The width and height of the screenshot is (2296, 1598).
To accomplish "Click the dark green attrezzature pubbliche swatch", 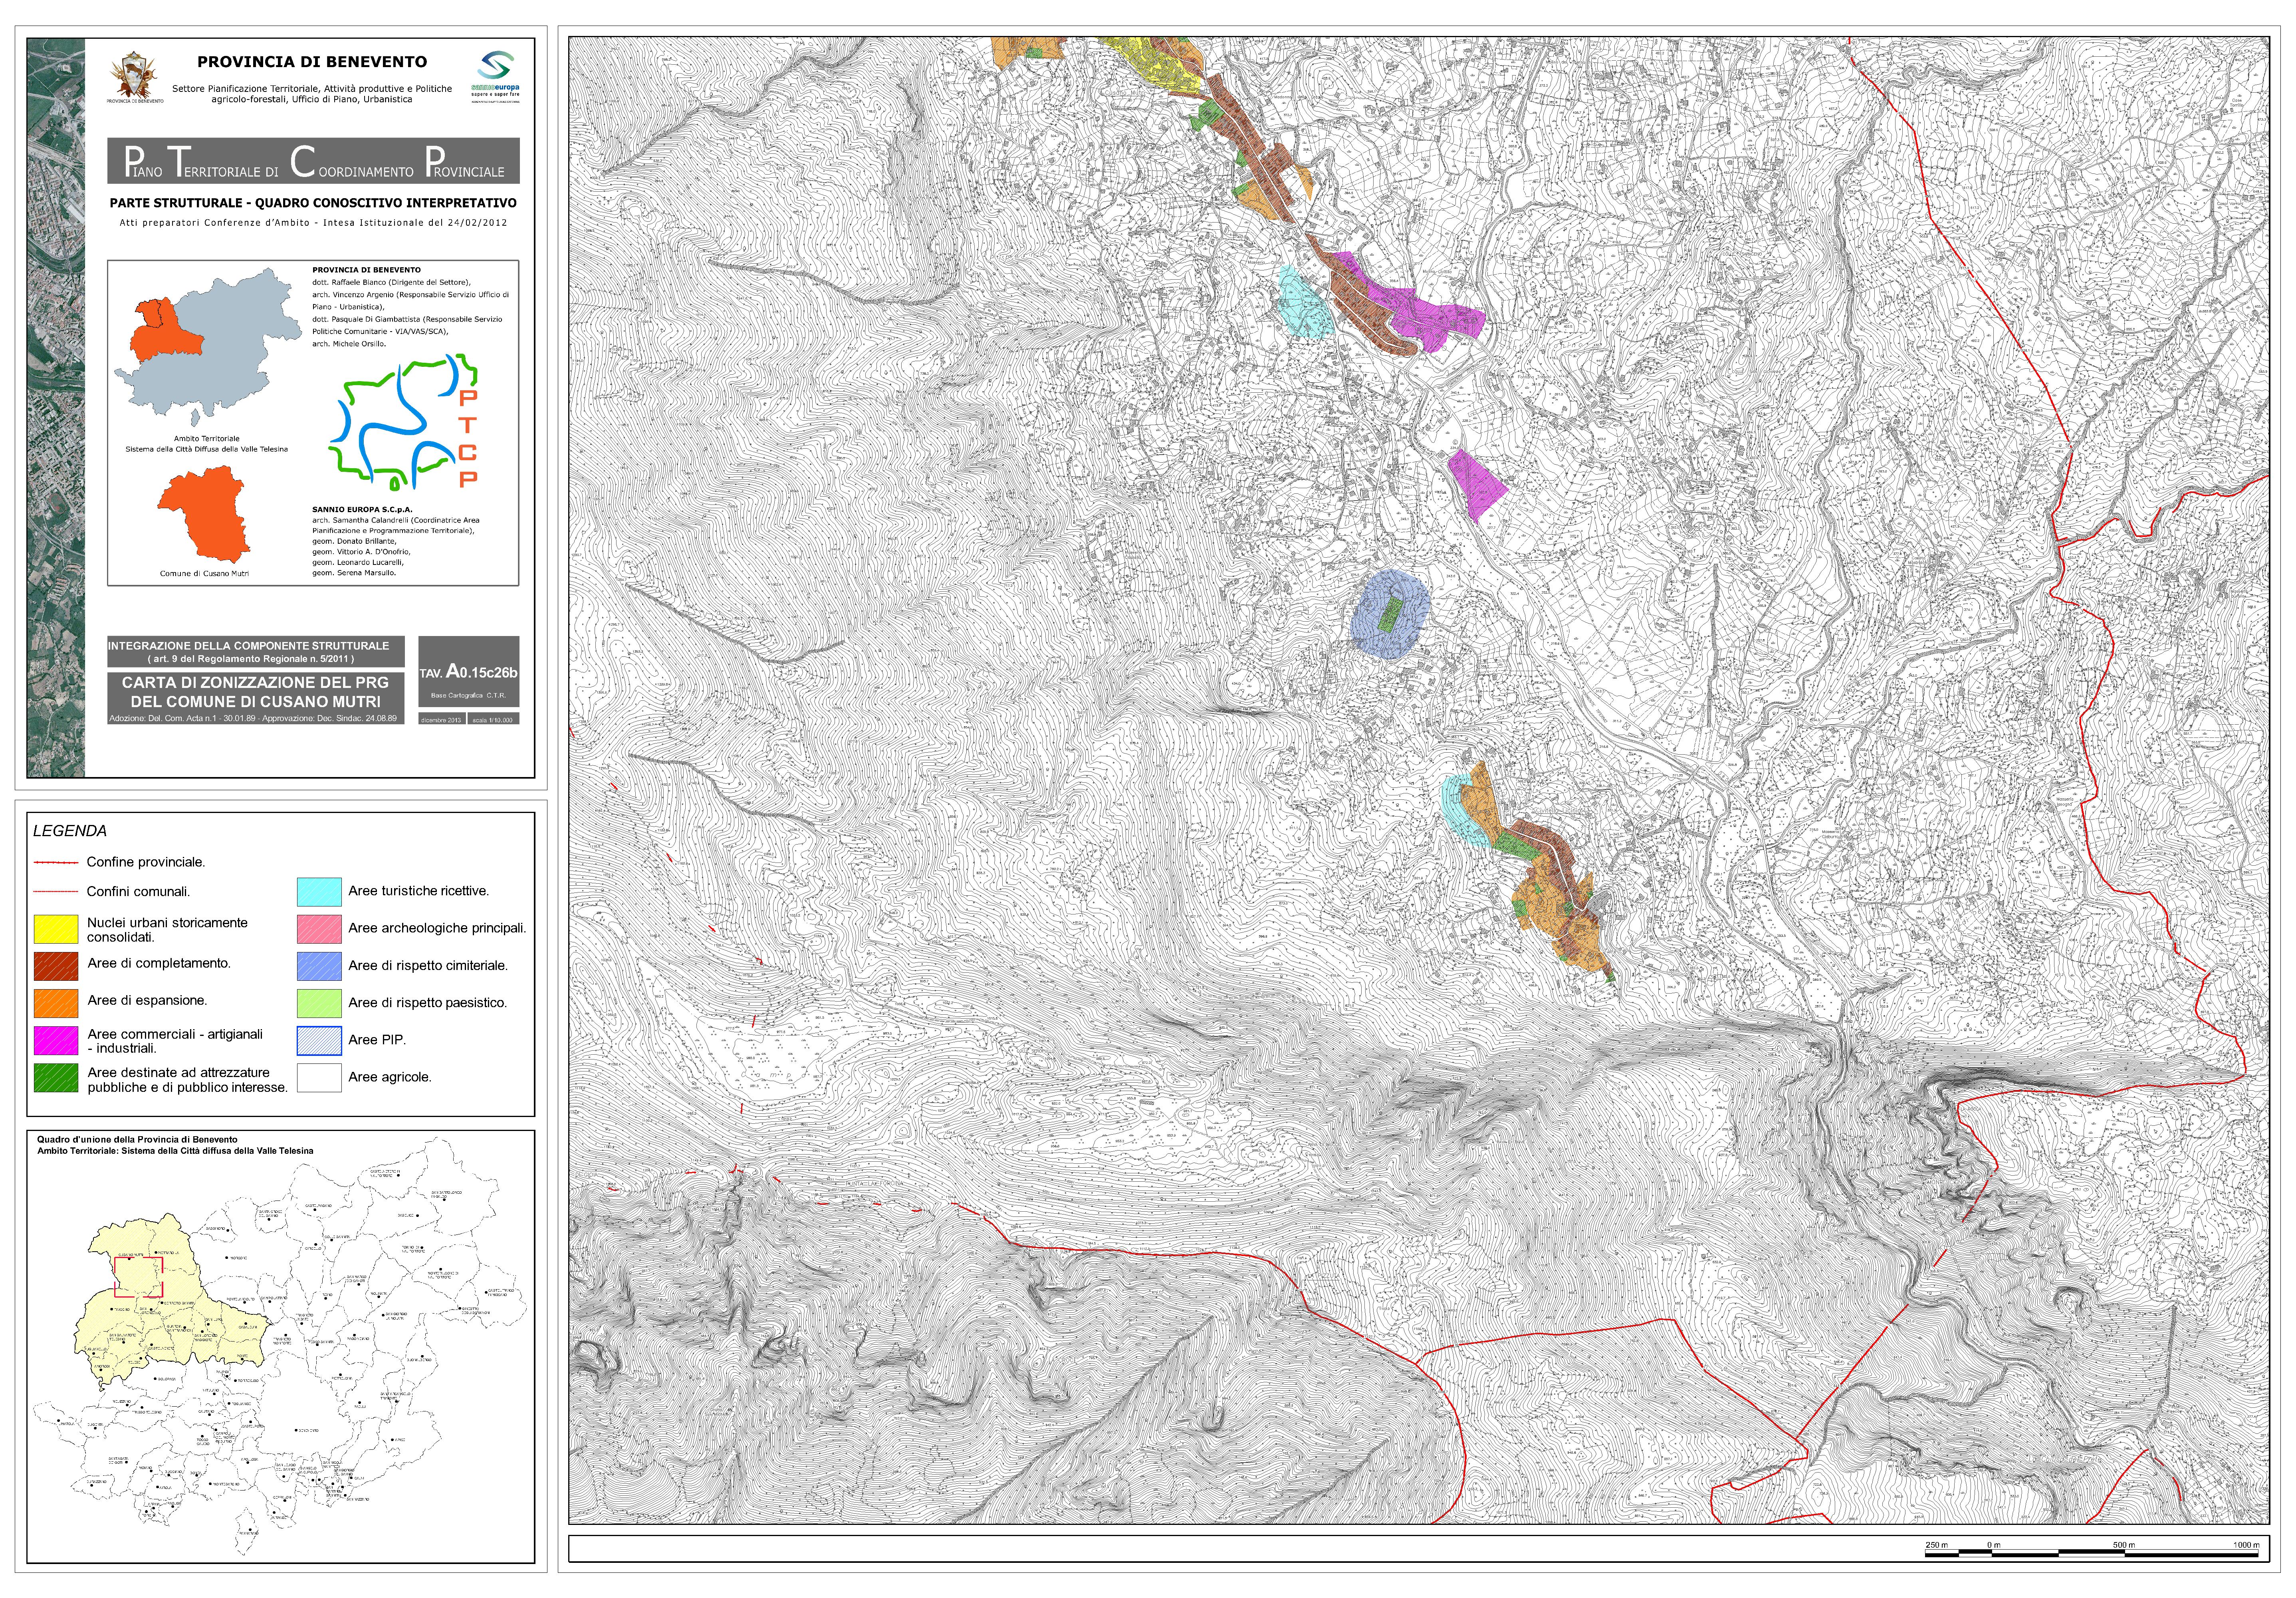I will (x=56, y=1078).
